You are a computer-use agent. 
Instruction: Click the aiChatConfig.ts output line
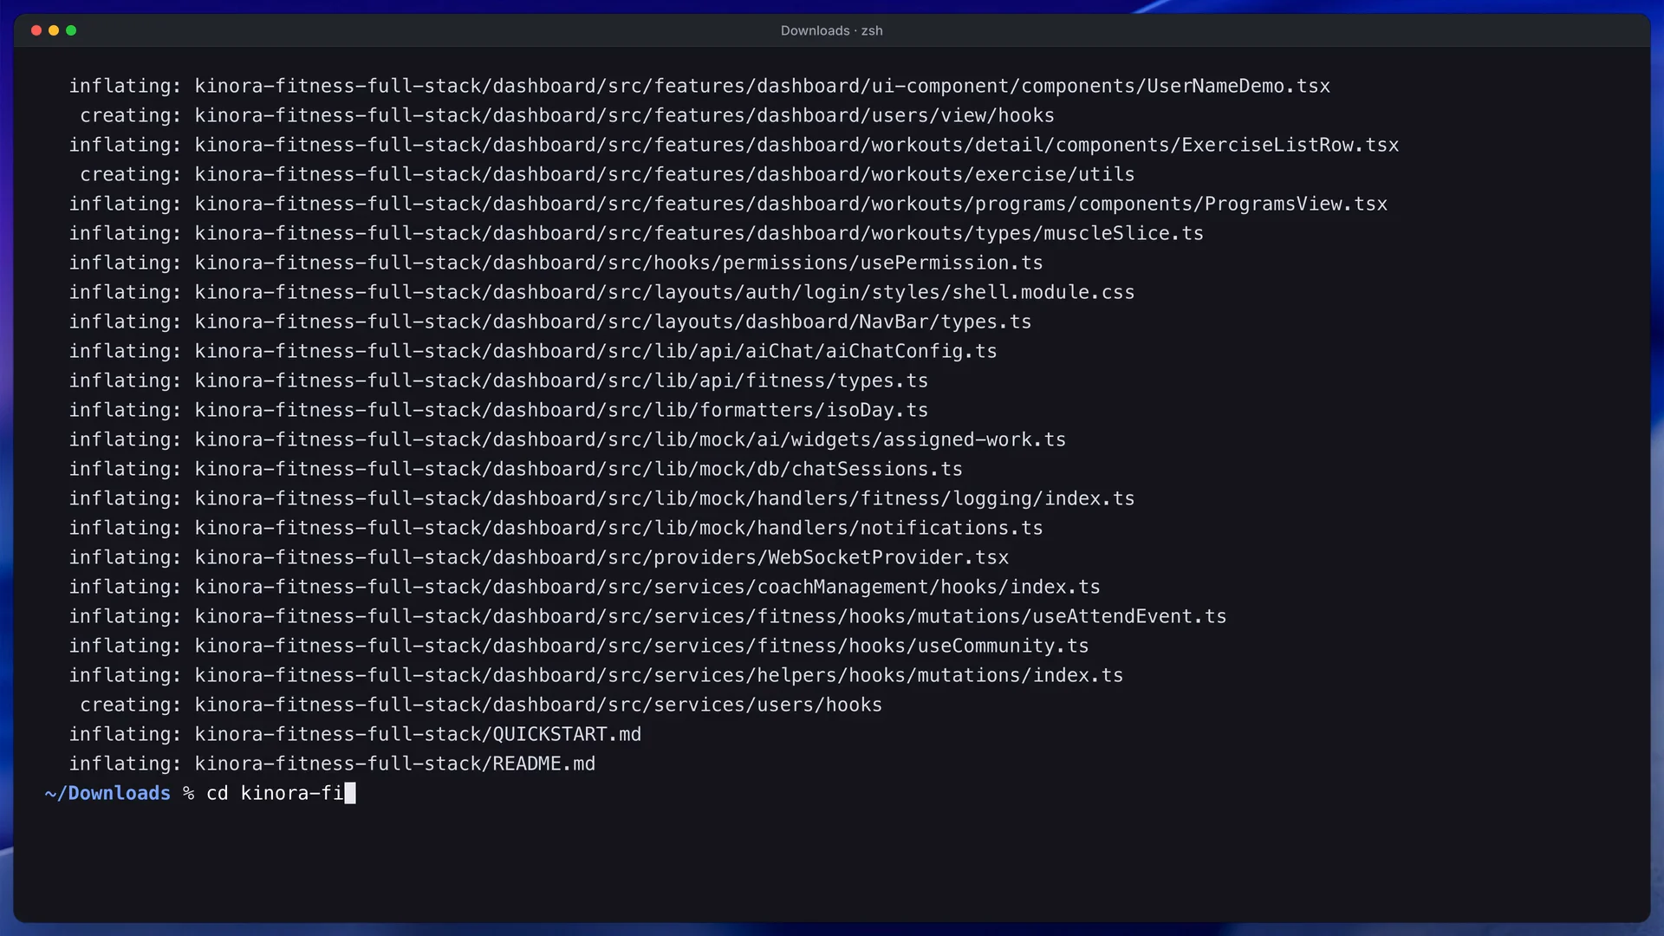(x=533, y=351)
